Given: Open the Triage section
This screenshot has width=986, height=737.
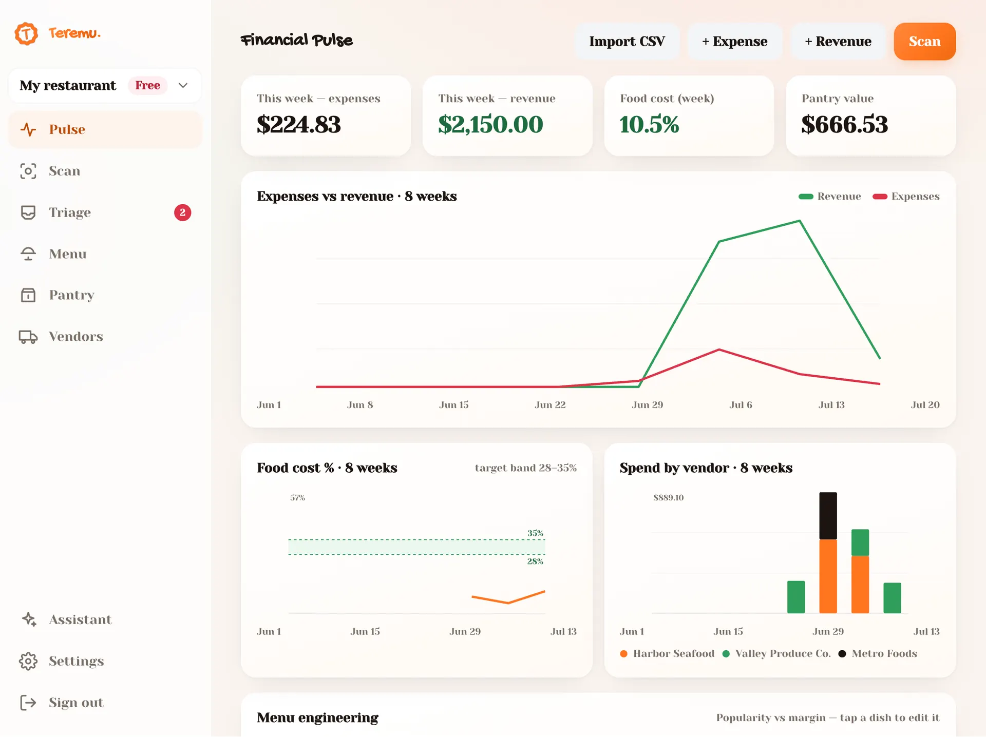Looking at the screenshot, I should (x=105, y=212).
